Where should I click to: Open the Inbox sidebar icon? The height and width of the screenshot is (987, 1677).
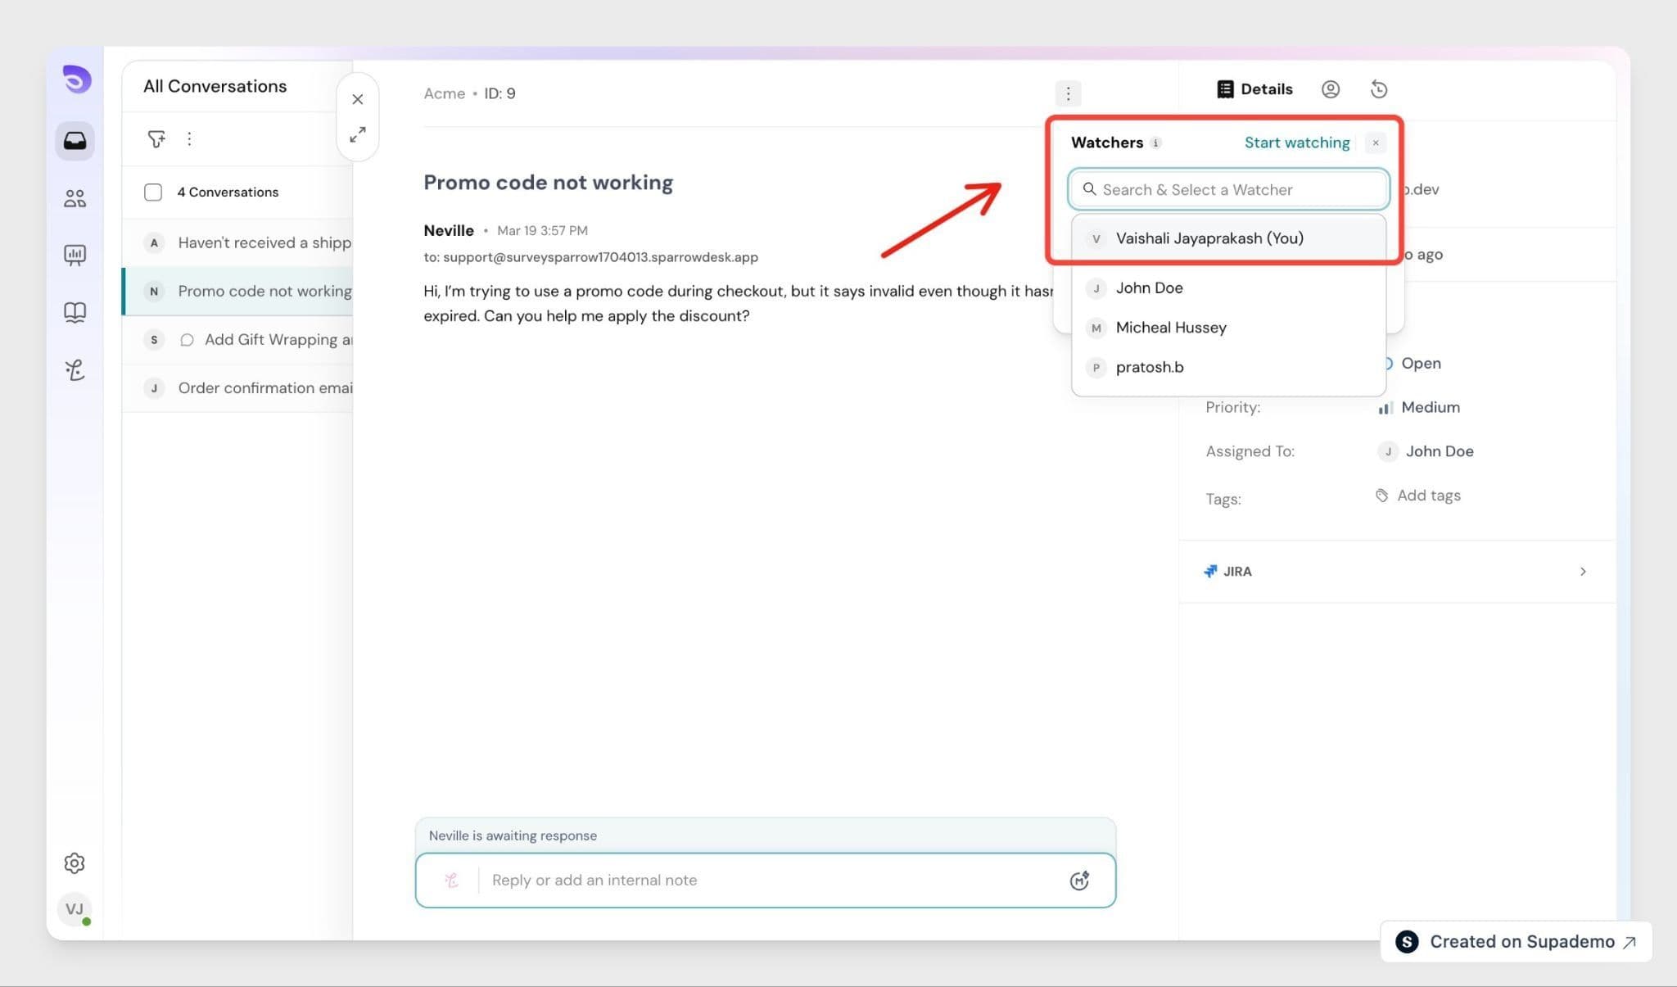(75, 141)
